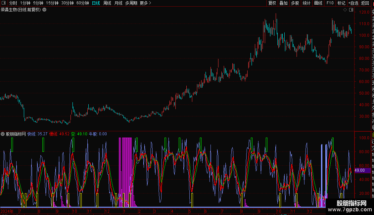Click the stock name 荣昌生物(日线.前复权)
The width and height of the screenshot is (374, 215).
coord(21,10)
